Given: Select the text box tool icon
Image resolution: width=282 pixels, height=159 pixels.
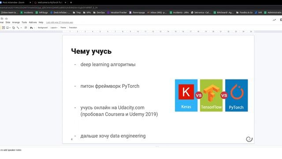Looking at the screenshot, I should click(4, 27).
